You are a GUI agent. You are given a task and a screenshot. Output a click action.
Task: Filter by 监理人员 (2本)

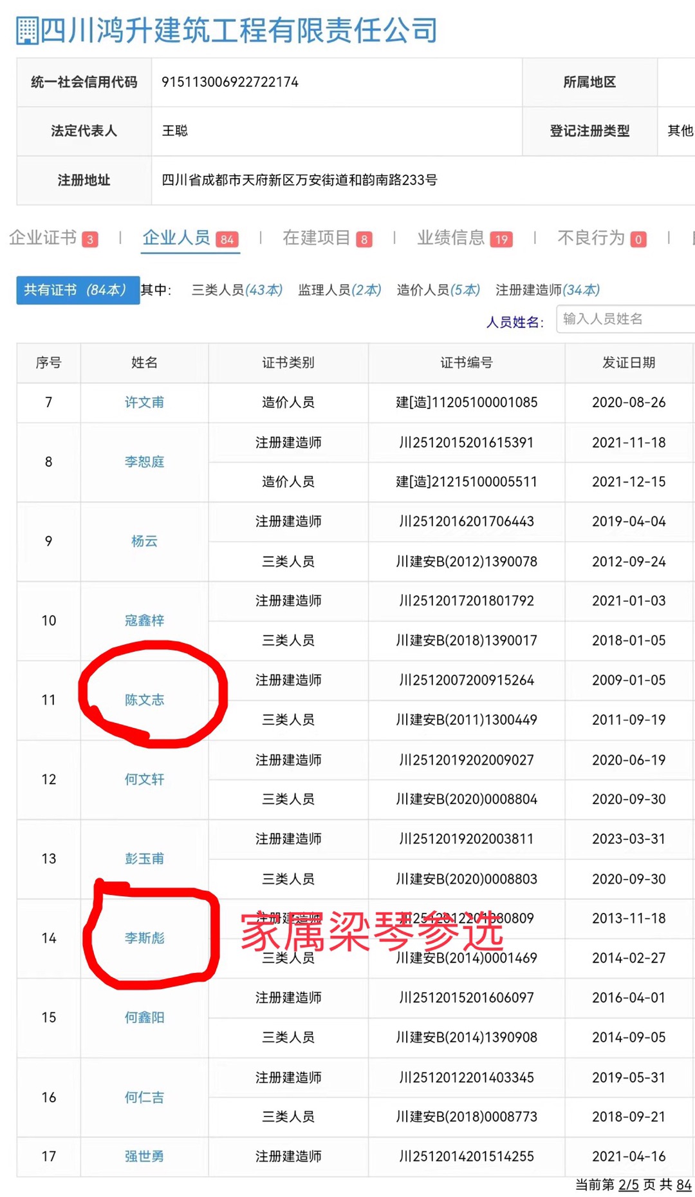pyautogui.click(x=339, y=291)
